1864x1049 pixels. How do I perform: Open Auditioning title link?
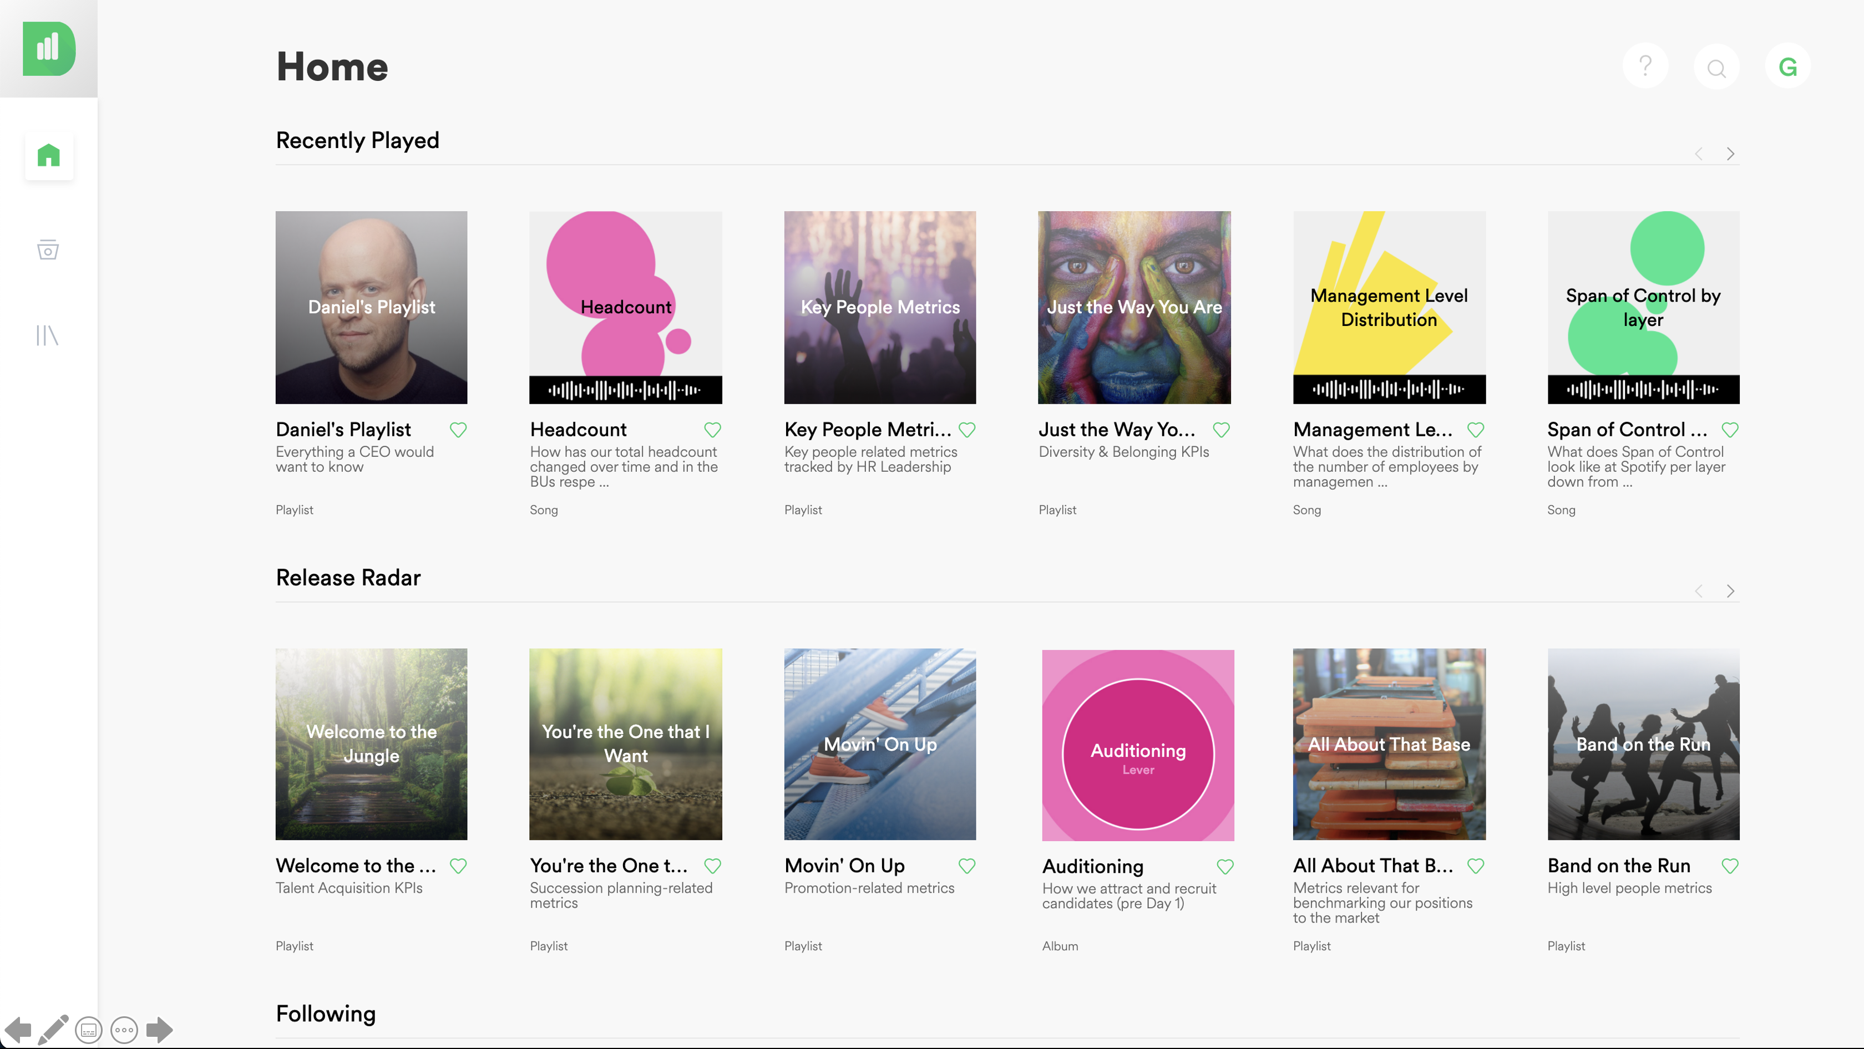pyautogui.click(x=1093, y=866)
